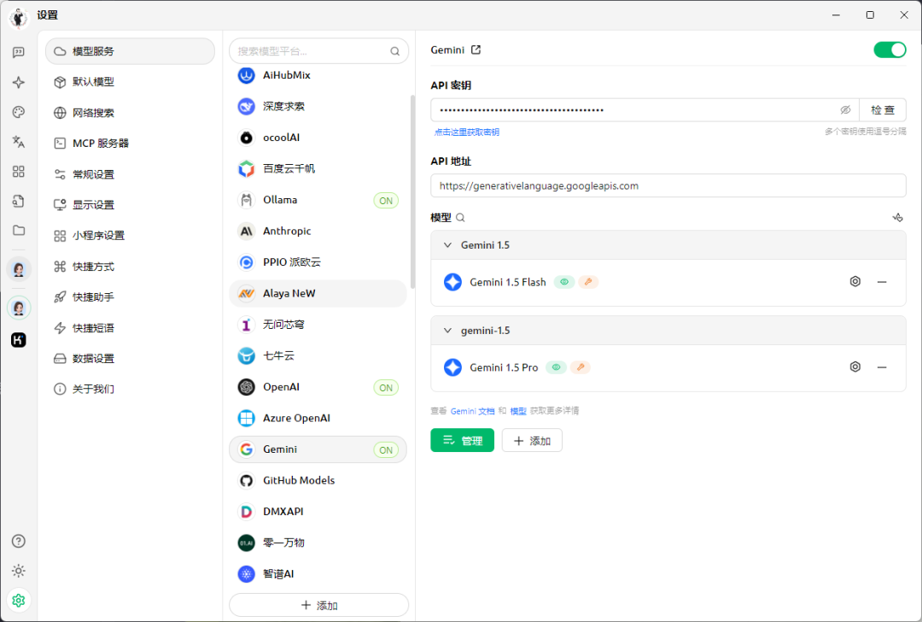The image size is (922, 622).
Task: Open the knowledge base icon in sidebar
Action: (18, 202)
